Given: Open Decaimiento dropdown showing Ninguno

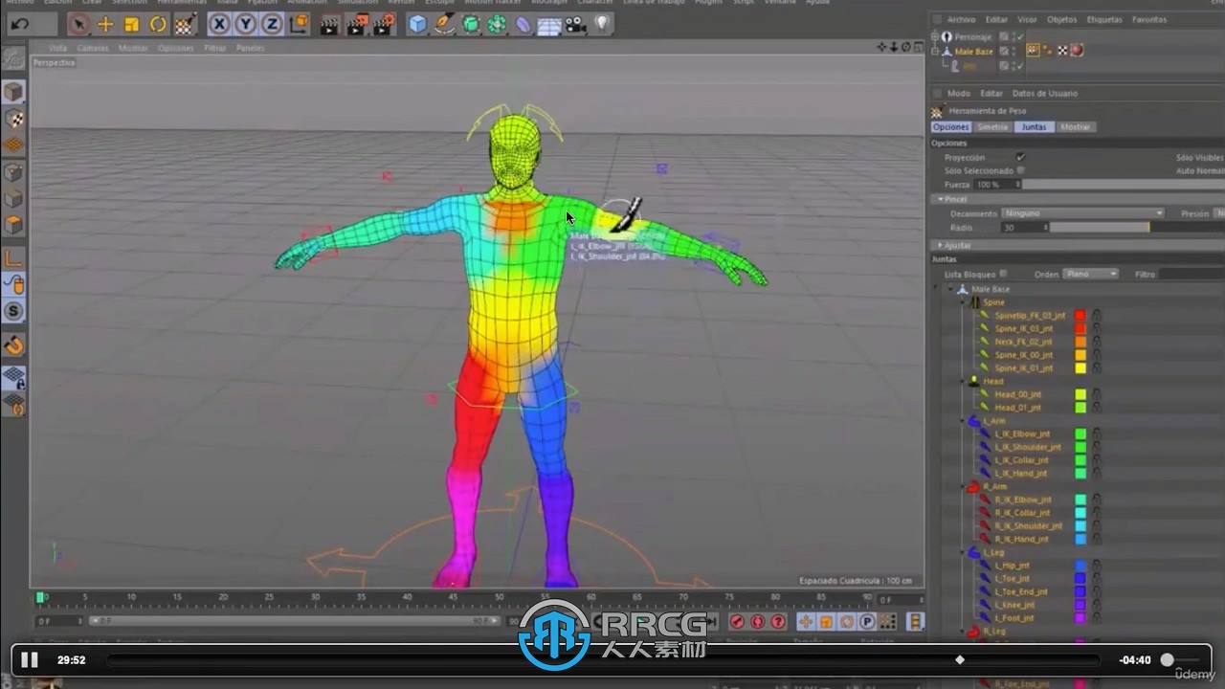Looking at the screenshot, I should [x=1083, y=213].
